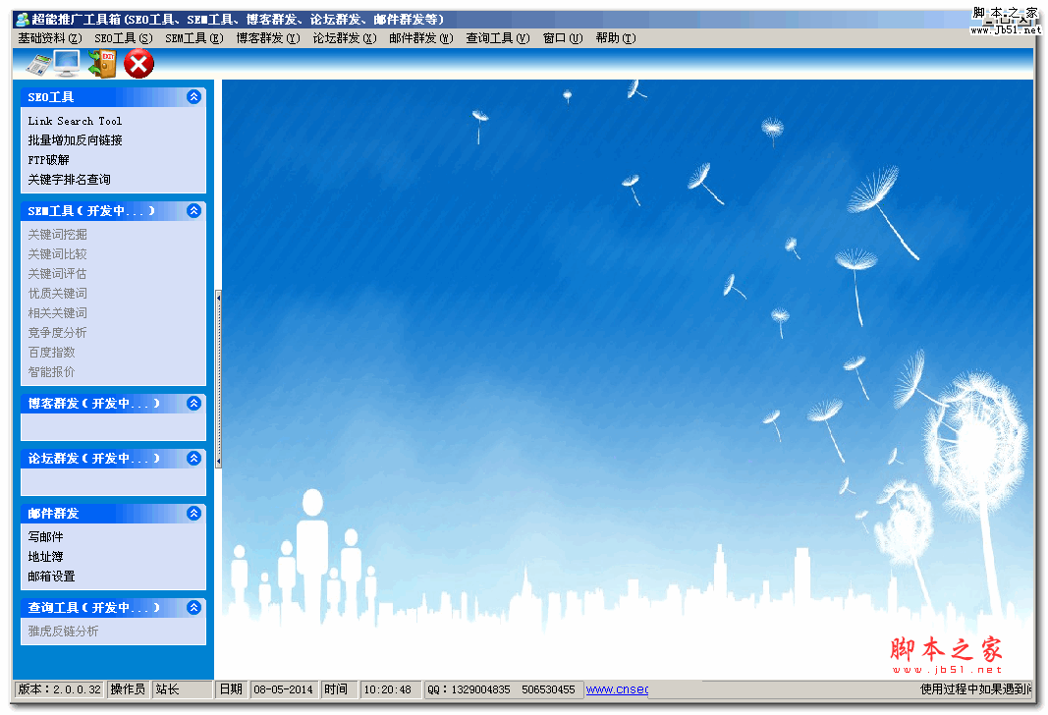1048x715 pixels.
Task: Open the 查询工具(V) menu
Action: tap(498, 38)
